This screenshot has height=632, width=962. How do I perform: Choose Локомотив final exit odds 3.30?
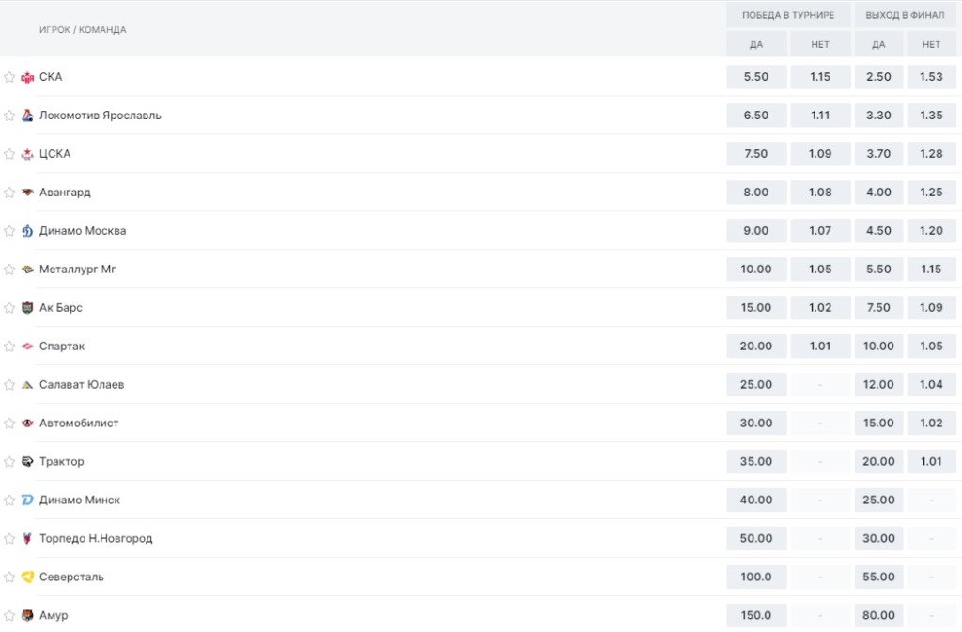click(878, 116)
